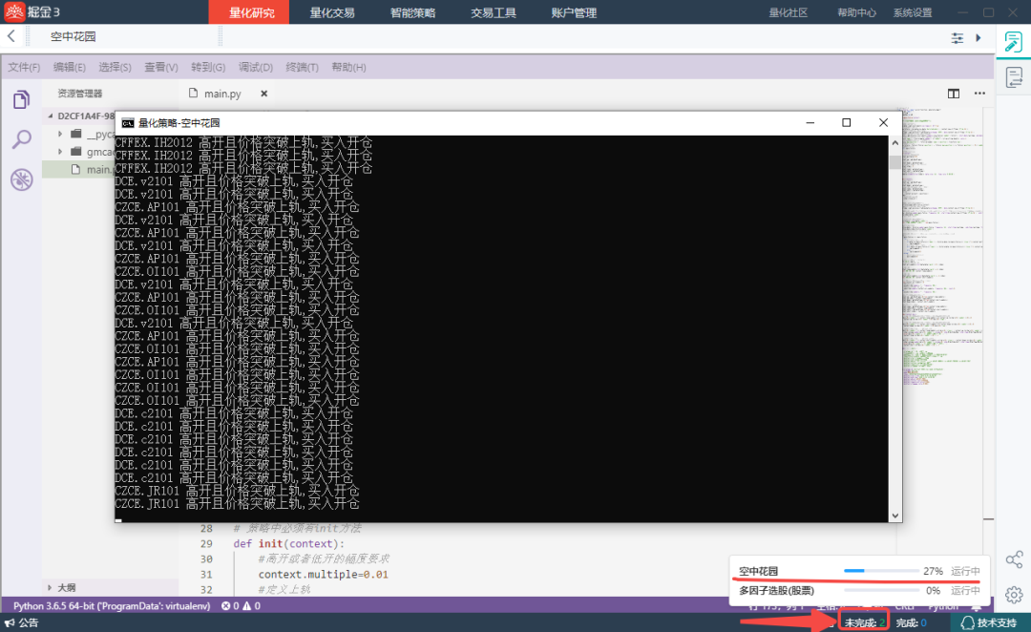Open the strategy settings sliders icon
Viewport: 1031px width, 632px height.
(957, 38)
